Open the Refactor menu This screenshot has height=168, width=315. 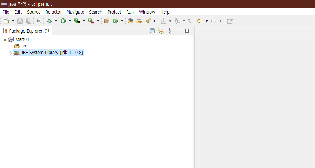(54, 12)
